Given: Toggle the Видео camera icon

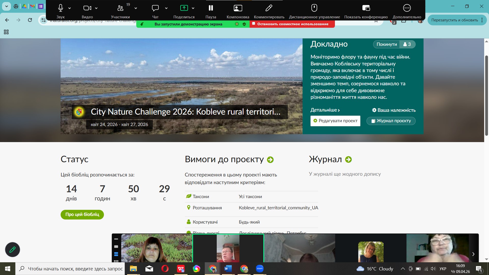Looking at the screenshot, I should pyautogui.click(x=87, y=8).
